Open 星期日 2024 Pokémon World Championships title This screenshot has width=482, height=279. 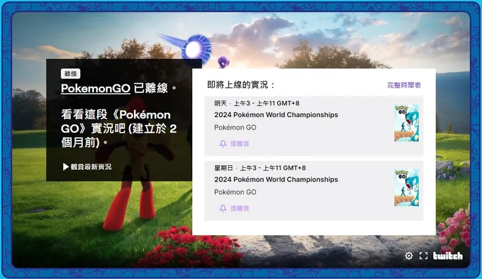coord(276,179)
